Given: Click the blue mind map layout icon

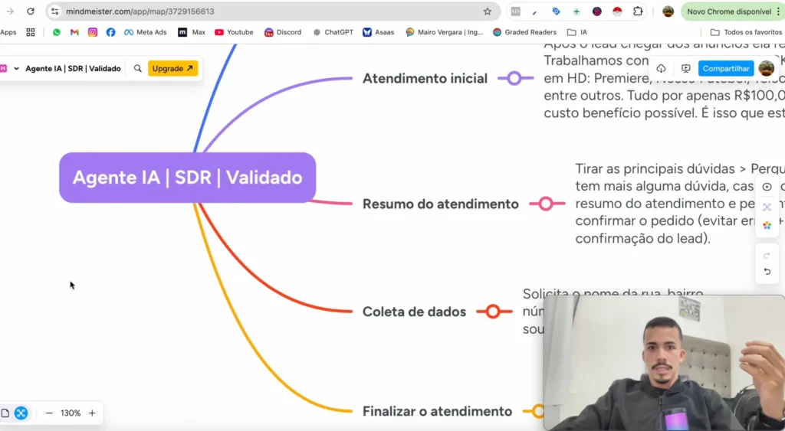Looking at the screenshot, I should tap(21, 413).
